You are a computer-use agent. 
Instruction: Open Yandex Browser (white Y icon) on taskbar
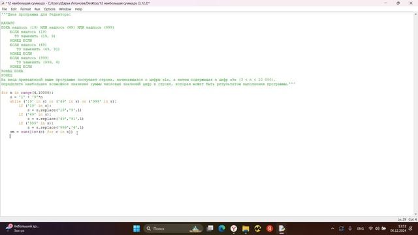(x=234, y=228)
